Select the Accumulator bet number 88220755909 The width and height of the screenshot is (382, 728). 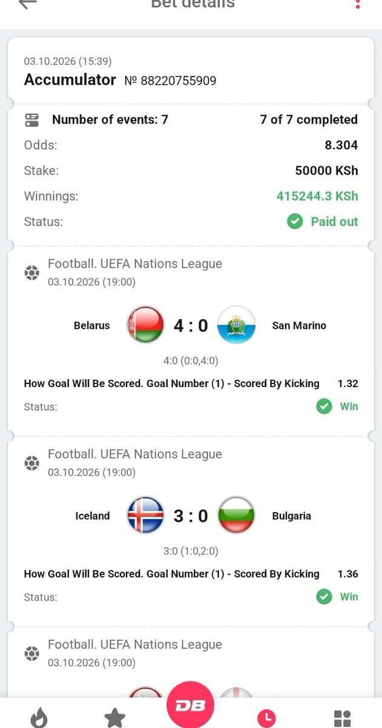[x=170, y=81]
